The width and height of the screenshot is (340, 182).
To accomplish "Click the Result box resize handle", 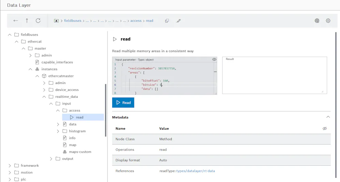I will 322,92.
